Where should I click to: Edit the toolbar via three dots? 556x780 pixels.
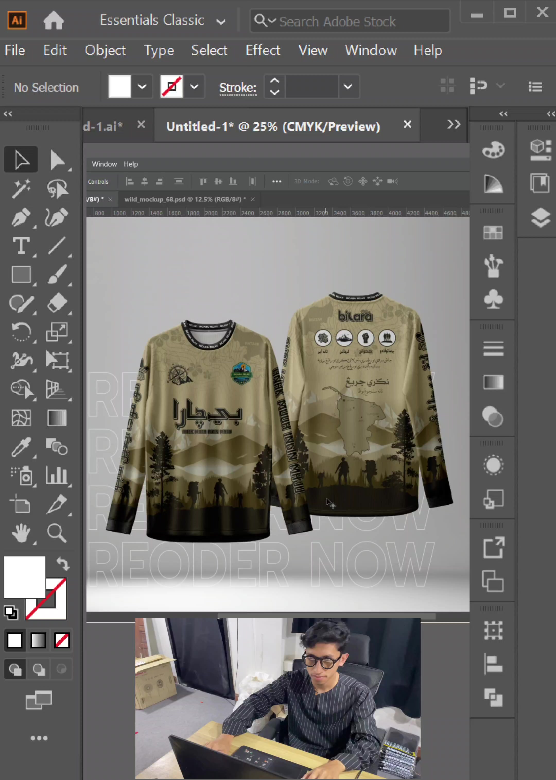coord(39,738)
